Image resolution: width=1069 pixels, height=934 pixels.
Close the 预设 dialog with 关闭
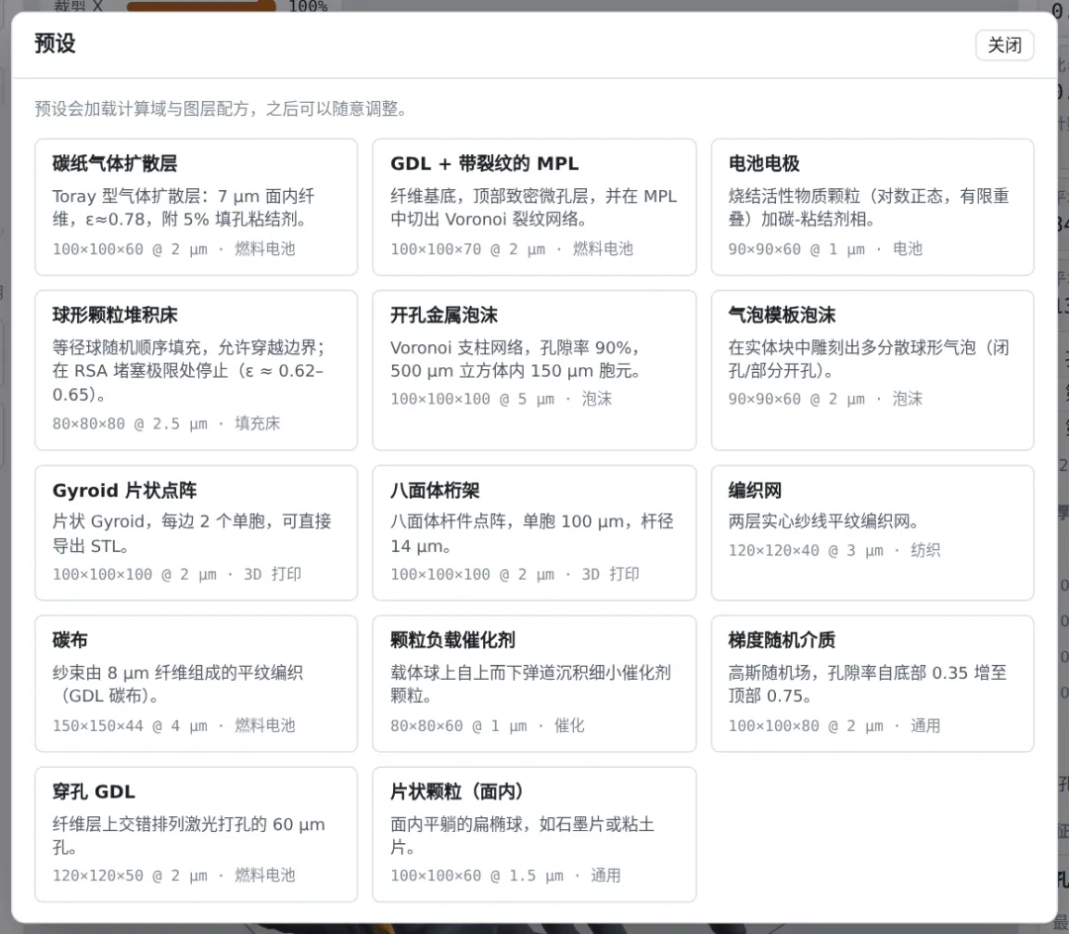[1005, 45]
